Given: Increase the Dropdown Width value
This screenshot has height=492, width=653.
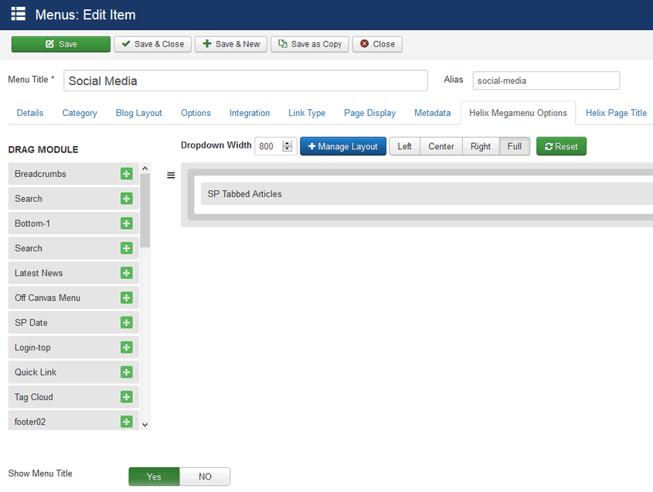Looking at the screenshot, I should [287, 143].
